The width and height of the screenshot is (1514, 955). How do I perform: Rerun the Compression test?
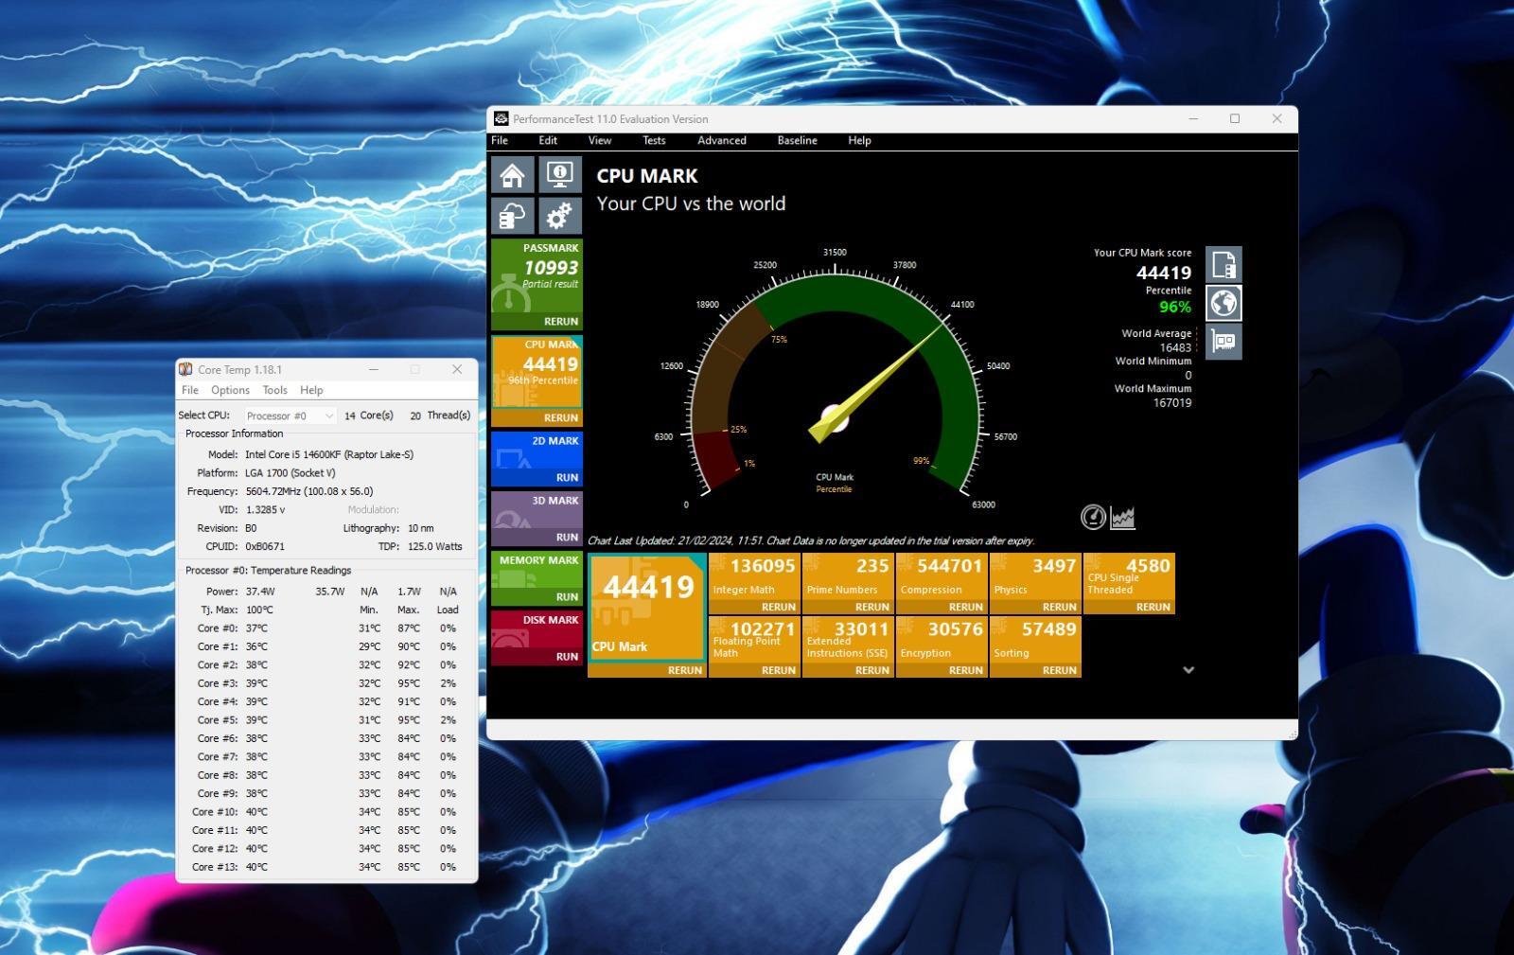(965, 607)
